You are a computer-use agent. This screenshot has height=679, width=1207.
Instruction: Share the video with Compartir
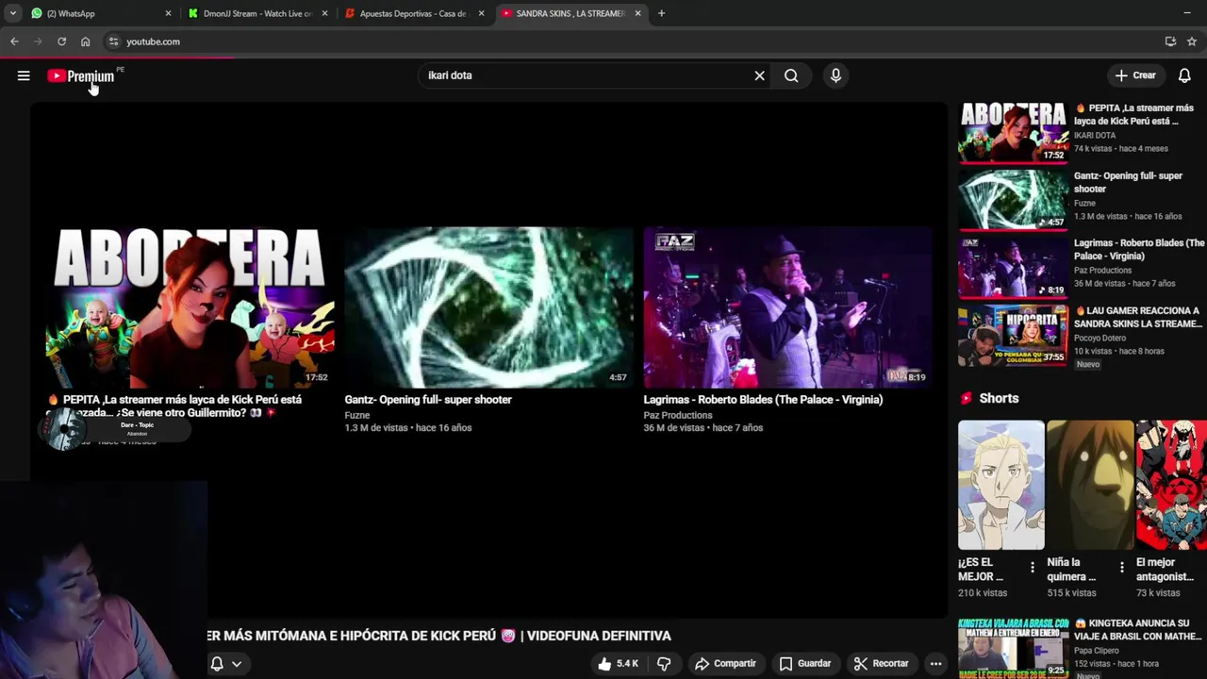[x=725, y=664]
